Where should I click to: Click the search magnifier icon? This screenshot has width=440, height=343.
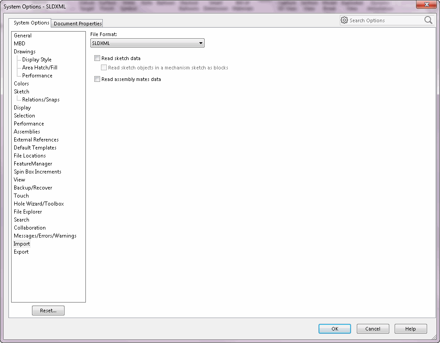(428, 20)
